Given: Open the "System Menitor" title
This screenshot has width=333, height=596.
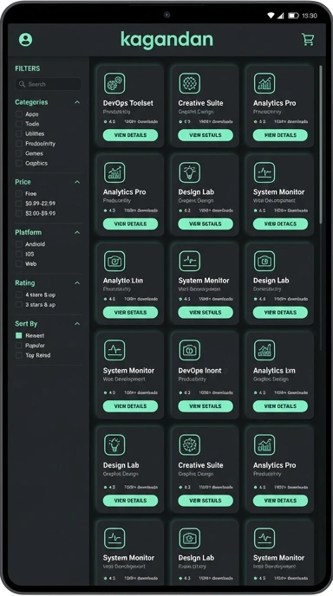Looking at the screenshot, I should pos(204,281).
